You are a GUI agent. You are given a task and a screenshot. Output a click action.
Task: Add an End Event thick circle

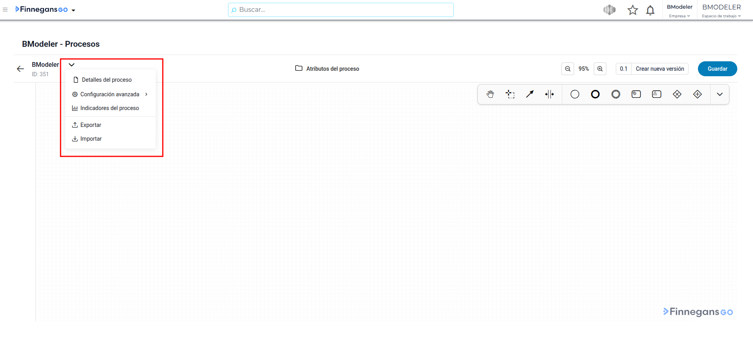(595, 94)
